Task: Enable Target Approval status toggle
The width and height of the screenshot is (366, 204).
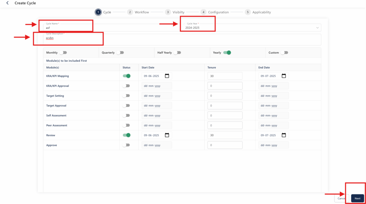Action: 126,105
